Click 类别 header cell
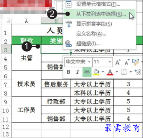 pyautogui.click(x=52, y=41)
